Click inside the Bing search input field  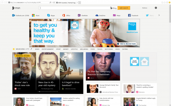coord(75,8)
